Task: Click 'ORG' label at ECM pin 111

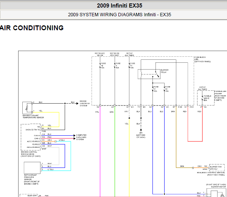Action: [x=50, y=140]
